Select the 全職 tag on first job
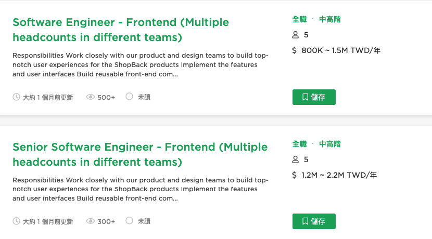 click(299, 19)
